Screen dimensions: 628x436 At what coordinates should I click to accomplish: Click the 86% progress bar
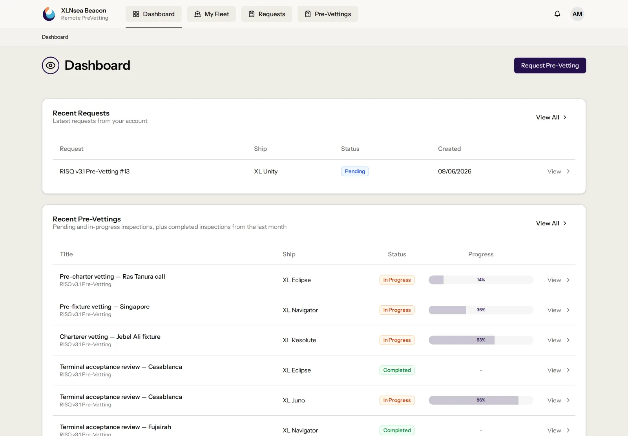481,400
